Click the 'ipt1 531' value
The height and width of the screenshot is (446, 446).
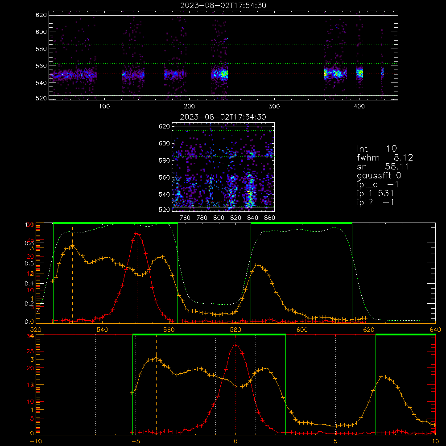[x=376, y=194]
